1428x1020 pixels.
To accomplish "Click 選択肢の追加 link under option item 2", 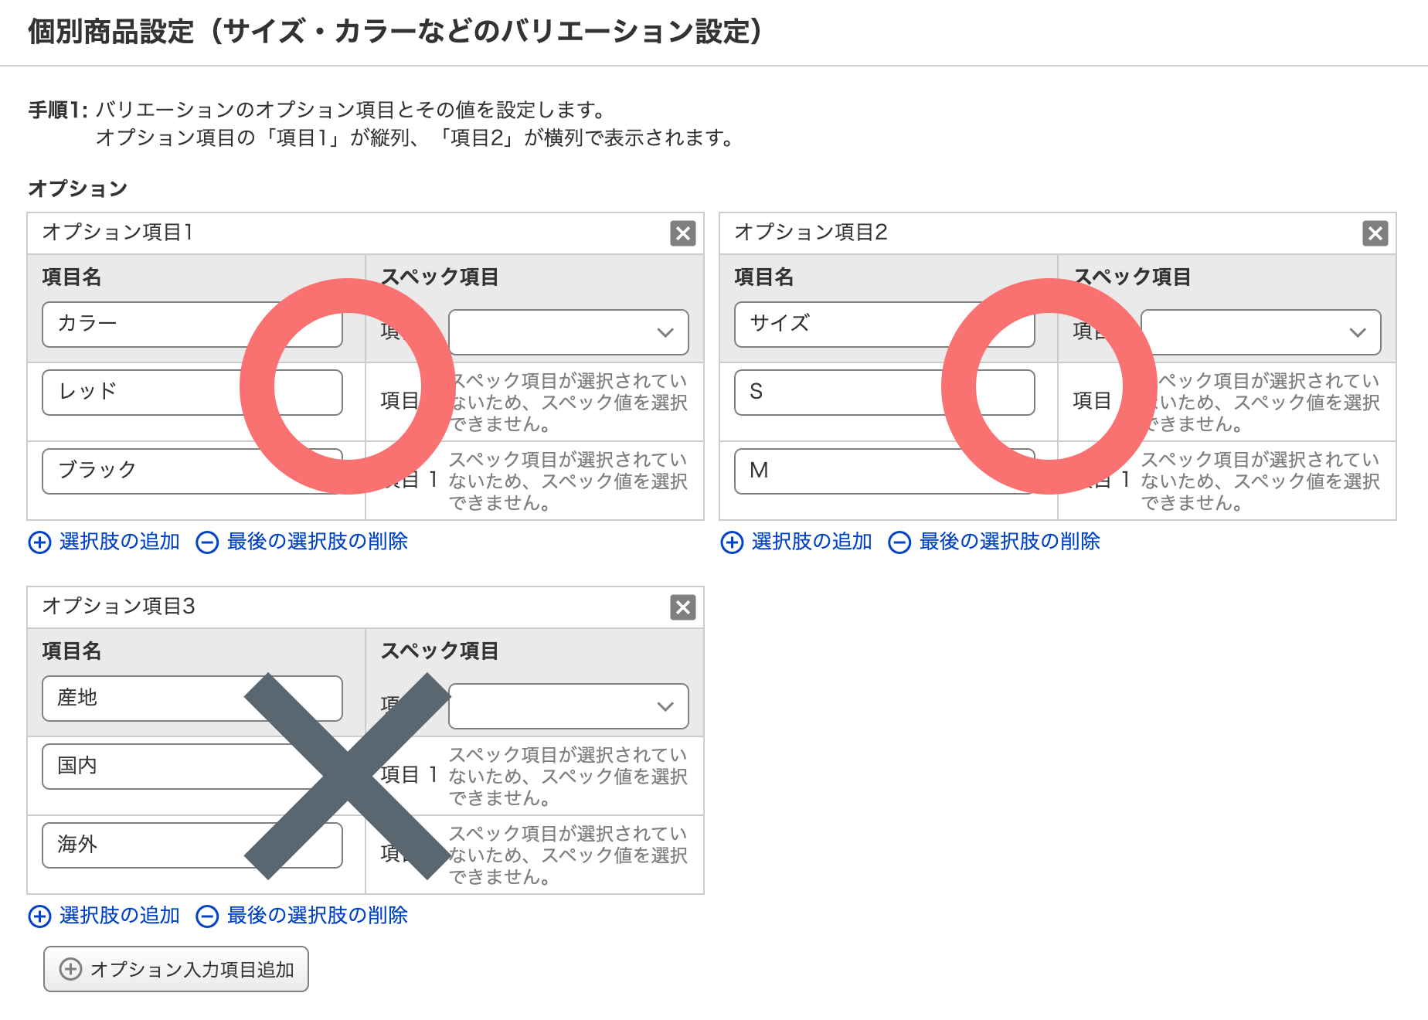I will click(812, 542).
